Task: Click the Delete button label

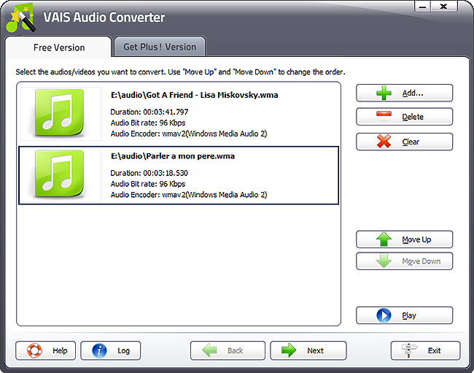Action: coord(413,117)
